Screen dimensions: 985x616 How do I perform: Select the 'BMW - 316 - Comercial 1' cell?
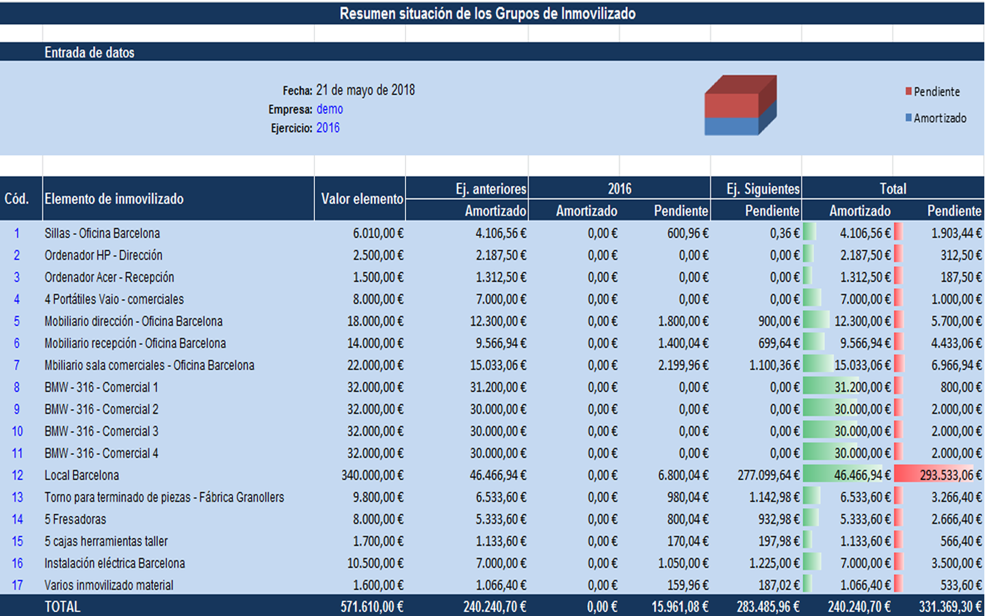point(101,387)
